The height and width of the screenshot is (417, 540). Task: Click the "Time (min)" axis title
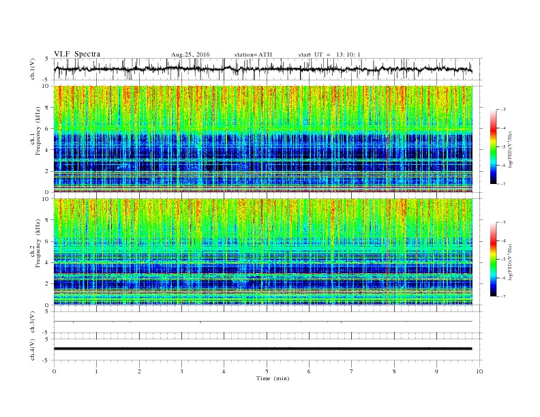tap(273, 378)
